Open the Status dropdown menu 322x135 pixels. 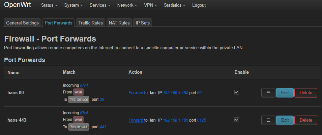coord(49,5)
